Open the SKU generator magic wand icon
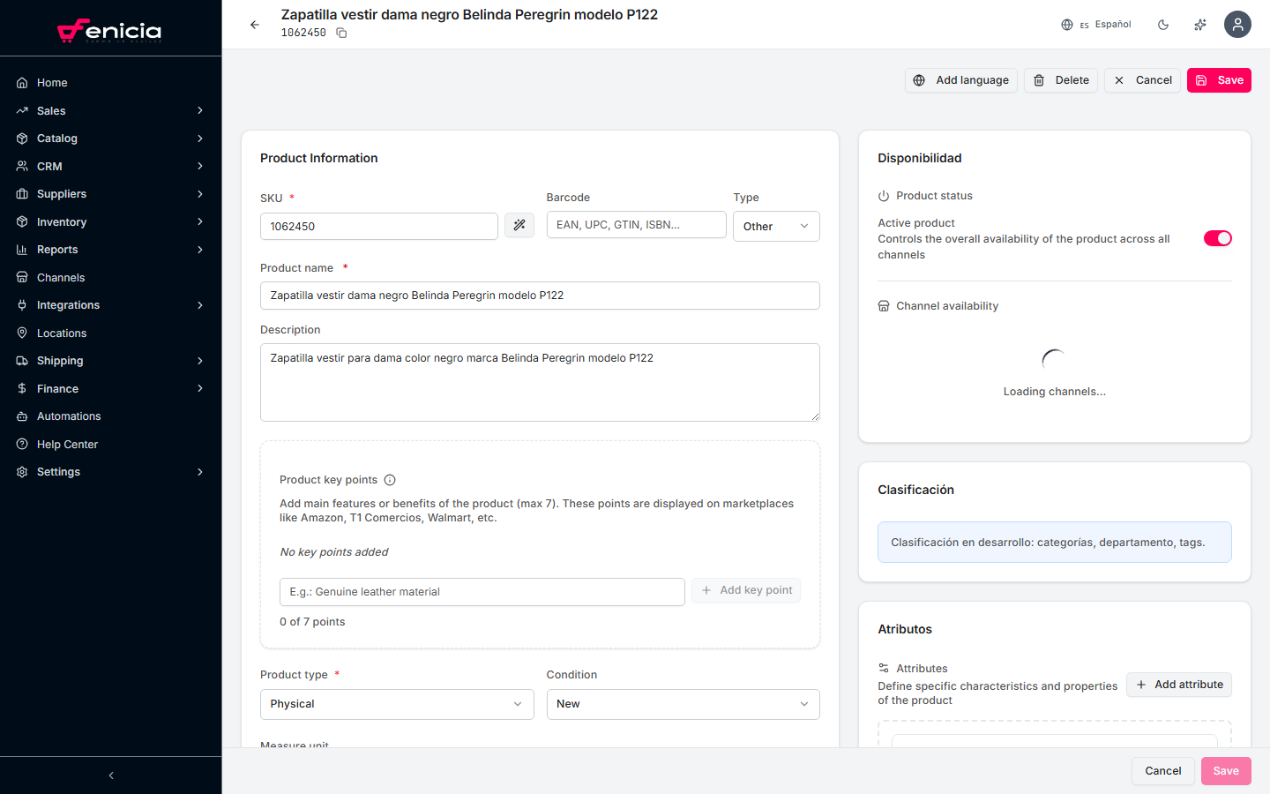Image resolution: width=1270 pixels, height=794 pixels. [519, 226]
